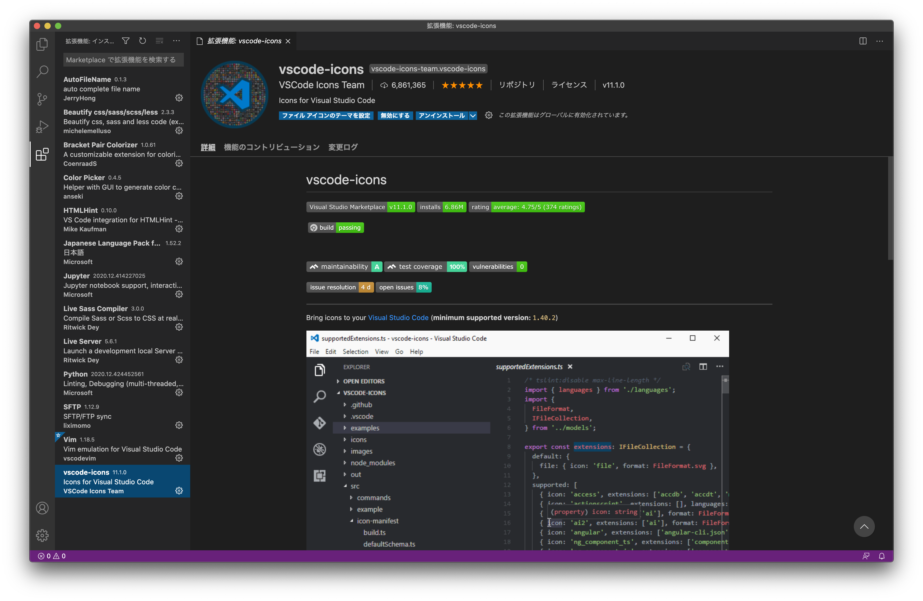This screenshot has width=923, height=601.
Task: Click ファイル アイコンのテーマを設定 button
Action: (x=326, y=116)
